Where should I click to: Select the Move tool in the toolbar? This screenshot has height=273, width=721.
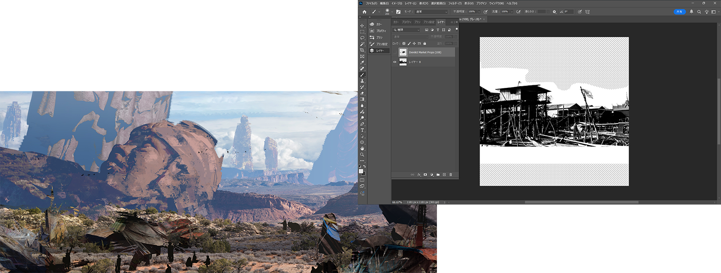pyautogui.click(x=362, y=26)
